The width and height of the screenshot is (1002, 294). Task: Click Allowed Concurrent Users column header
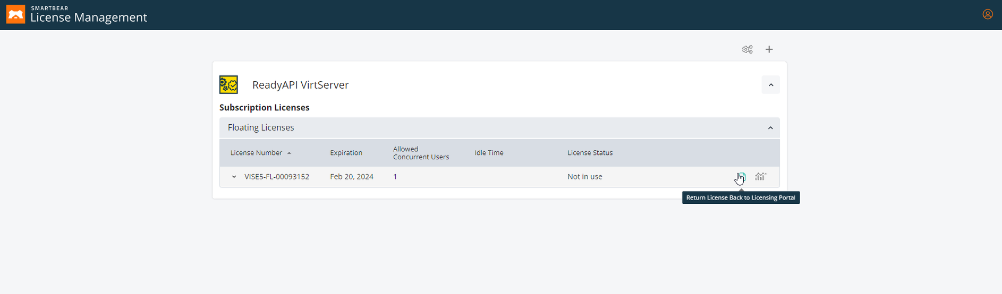tap(421, 153)
